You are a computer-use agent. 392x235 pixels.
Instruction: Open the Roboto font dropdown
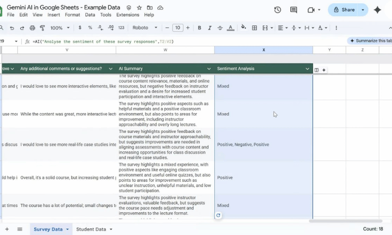coord(145,28)
